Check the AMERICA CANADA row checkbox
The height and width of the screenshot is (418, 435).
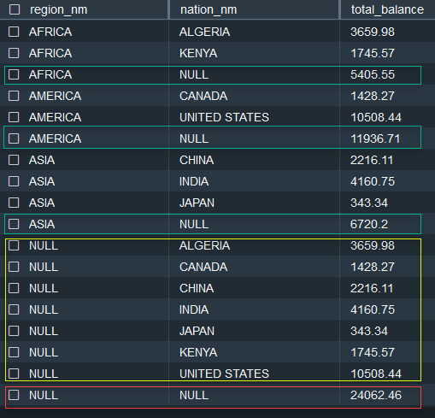[x=14, y=96]
